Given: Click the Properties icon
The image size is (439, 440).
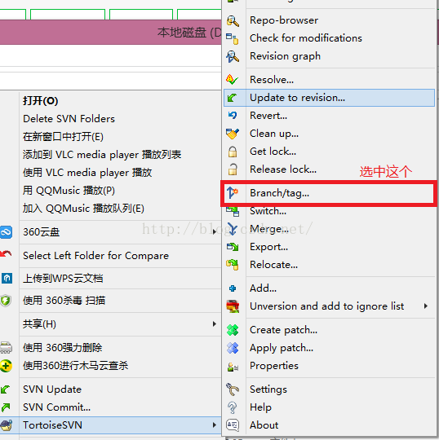Looking at the screenshot, I should coord(233,366).
